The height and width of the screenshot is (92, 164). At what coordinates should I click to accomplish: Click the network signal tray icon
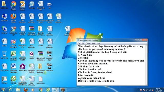pos(150,90)
